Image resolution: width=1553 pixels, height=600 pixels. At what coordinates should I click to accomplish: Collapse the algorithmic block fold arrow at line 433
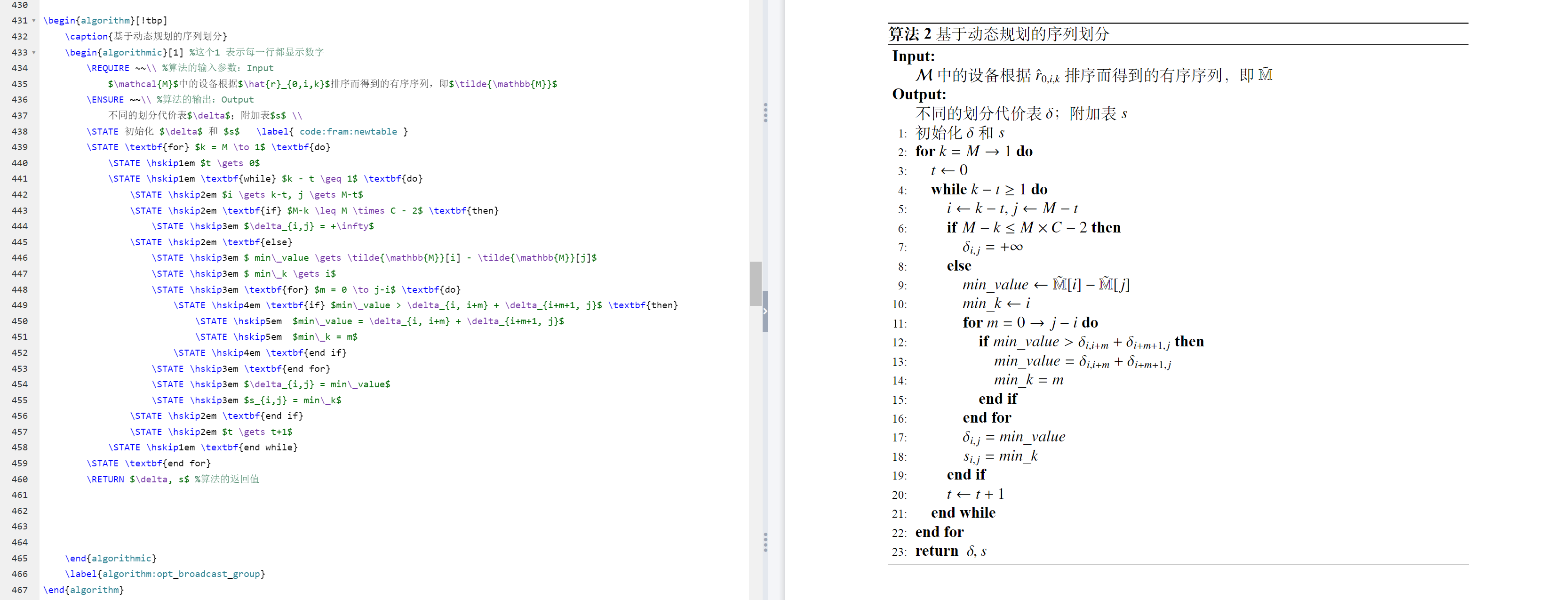[x=34, y=52]
